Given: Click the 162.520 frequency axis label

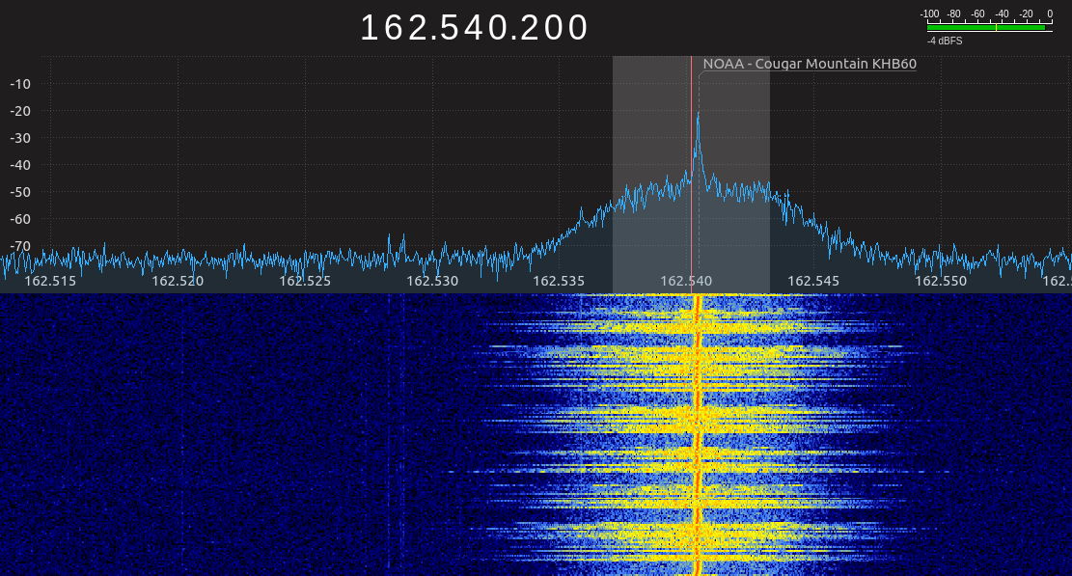Looking at the screenshot, I should coord(178,281).
